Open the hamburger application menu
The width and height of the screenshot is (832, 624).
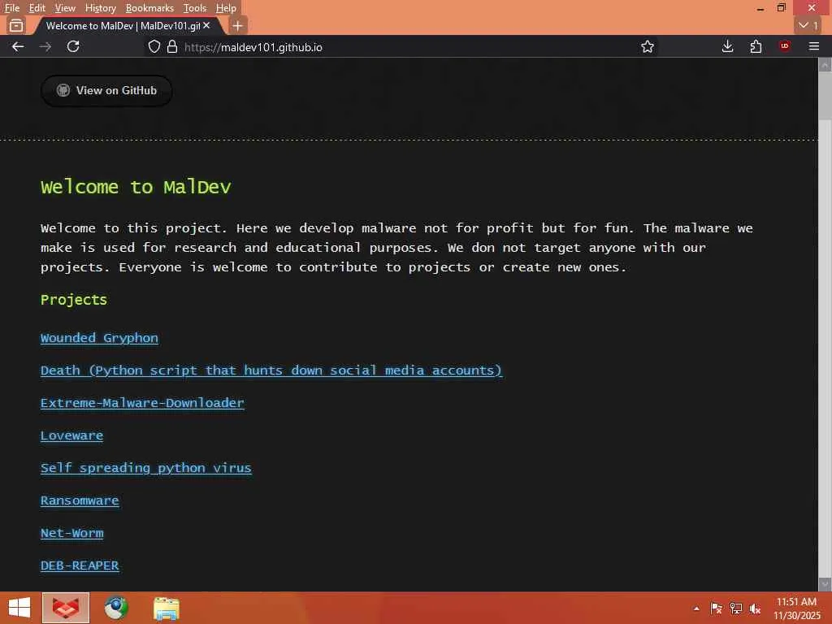pyautogui.click(x=814, y=46)
